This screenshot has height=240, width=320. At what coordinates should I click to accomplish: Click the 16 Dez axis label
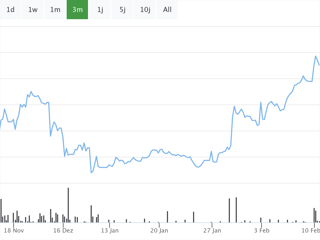point(63,231)
